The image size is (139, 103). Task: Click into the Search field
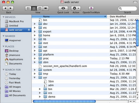point(128,8)
